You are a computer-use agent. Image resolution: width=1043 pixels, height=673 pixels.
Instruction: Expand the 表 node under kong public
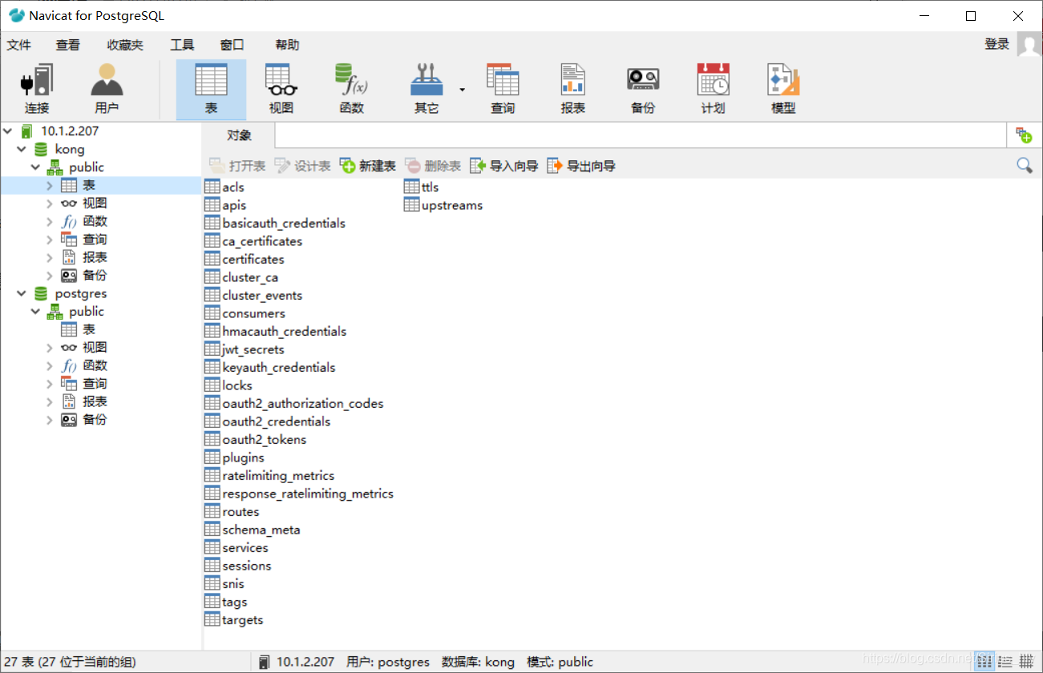pos(50,185)
